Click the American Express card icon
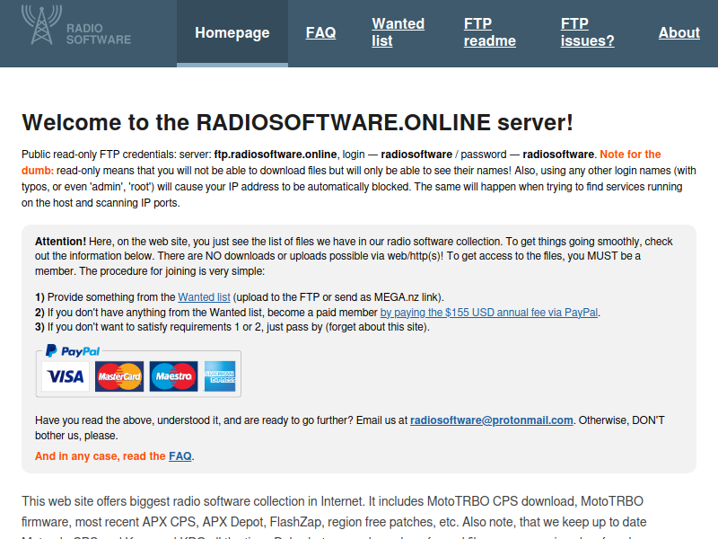Viewport: 718px width, 539px height. coord(220,376)
